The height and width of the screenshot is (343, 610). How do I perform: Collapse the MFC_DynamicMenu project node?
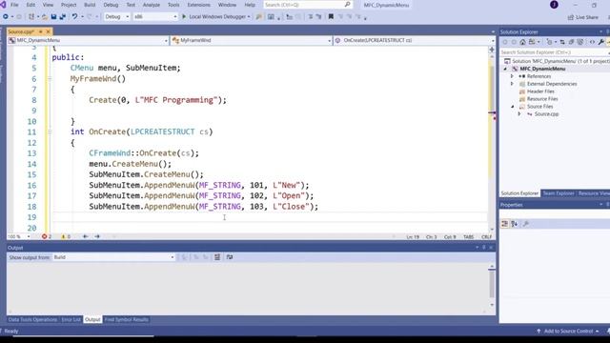(505, 69)
